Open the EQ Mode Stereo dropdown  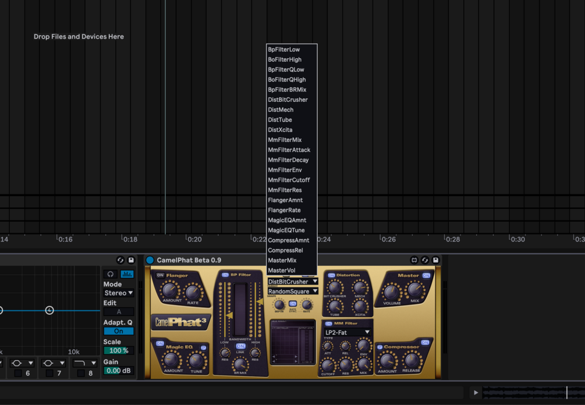(x=119, y=293)
